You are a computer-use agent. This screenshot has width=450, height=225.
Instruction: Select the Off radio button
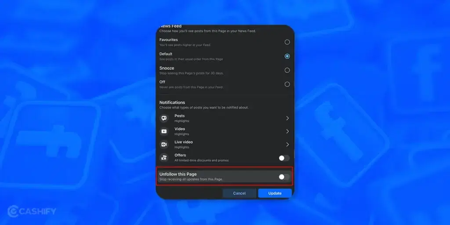pos(287,84)
